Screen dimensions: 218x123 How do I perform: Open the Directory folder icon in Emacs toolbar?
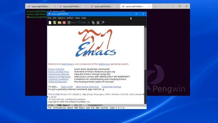(x=60, y=23)
